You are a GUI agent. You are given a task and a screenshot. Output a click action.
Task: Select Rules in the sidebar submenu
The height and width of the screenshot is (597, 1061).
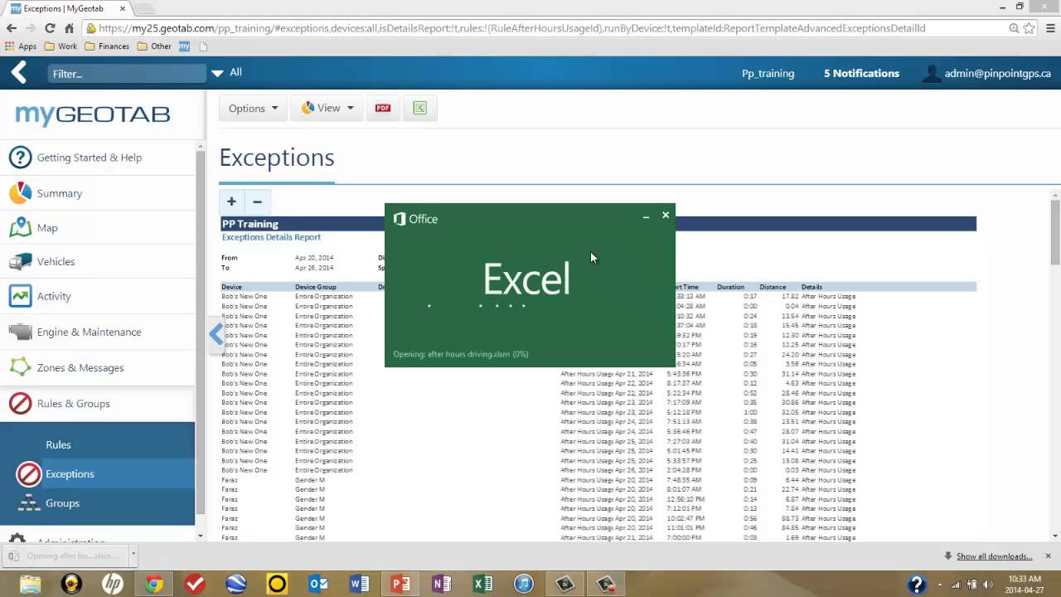(98, 444)
